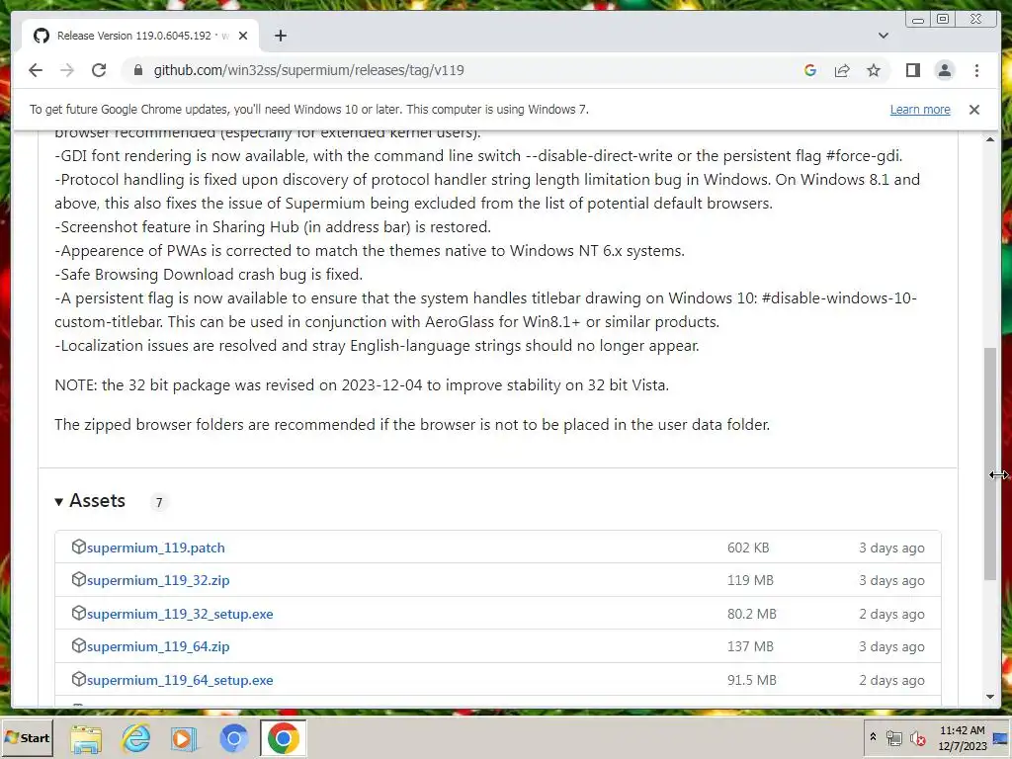The width and height of the screenshot is (1012, 759).
Task: Launch Internet Explorer from taskbar
Action: pos(136,738)
